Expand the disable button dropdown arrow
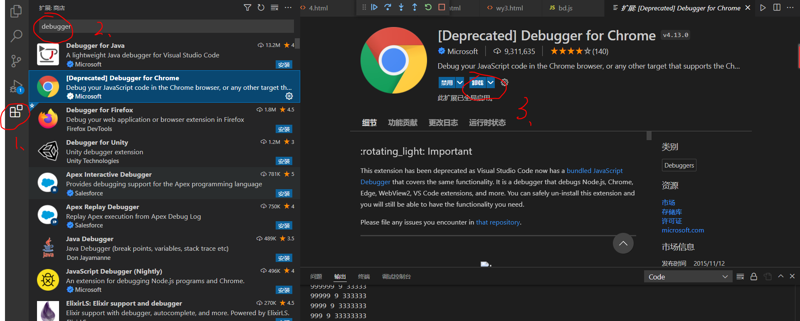This screenshot has width=800, height=321. 459,82
